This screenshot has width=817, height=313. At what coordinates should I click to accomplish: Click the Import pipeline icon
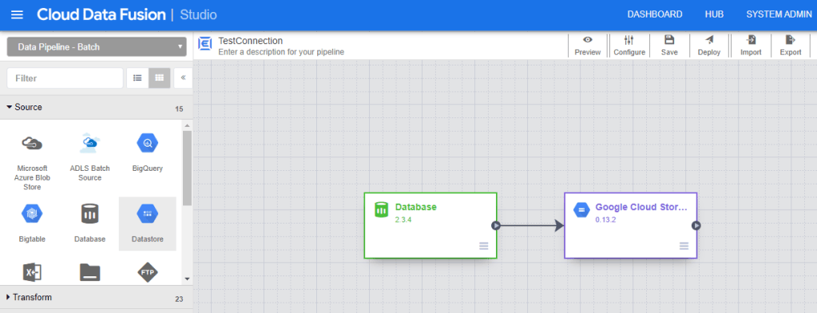tap(751, 40)
